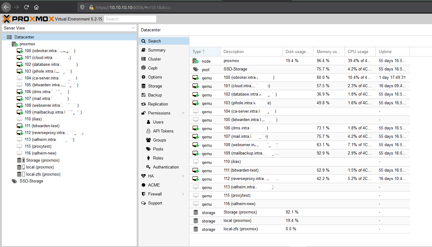
Task: Expand HA submenu arrow
Action: [x=183, y=176]
